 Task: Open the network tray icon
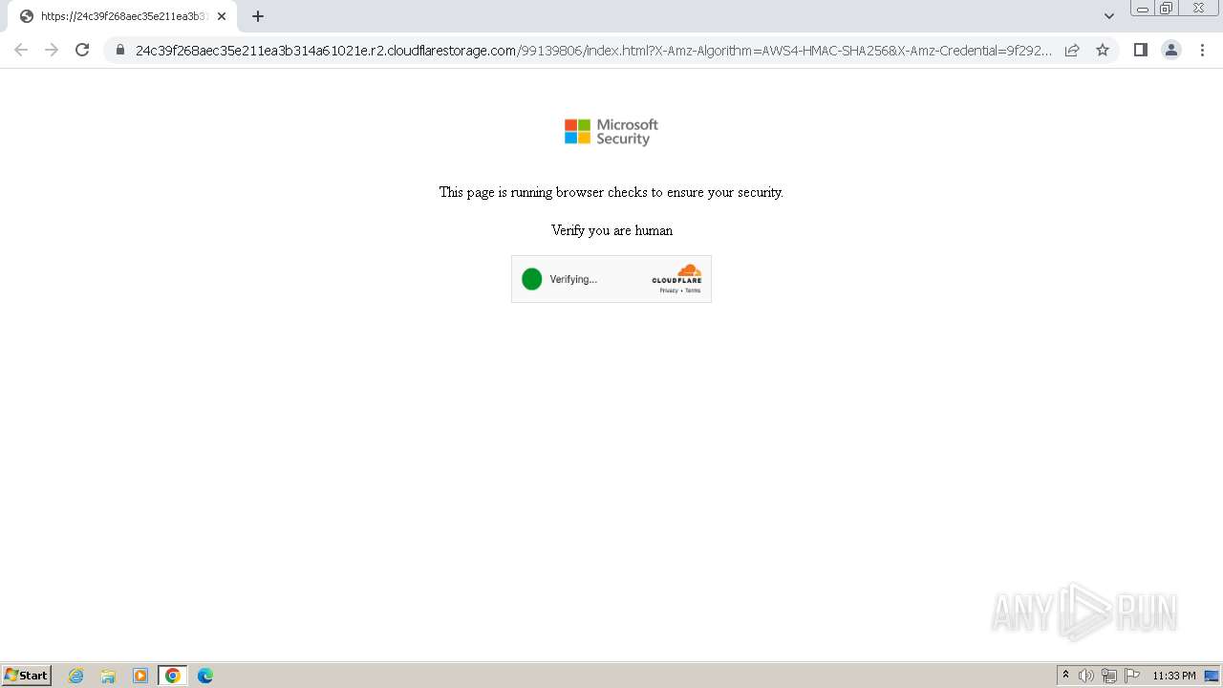1109,676
